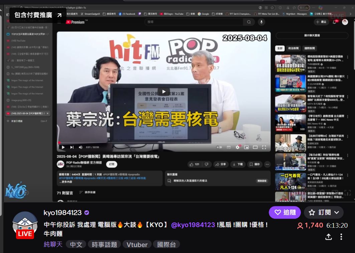Open the USTV 非凡電視 ATM video thumbnail
The width and height of the screenshot is (355, 253).
291,103
